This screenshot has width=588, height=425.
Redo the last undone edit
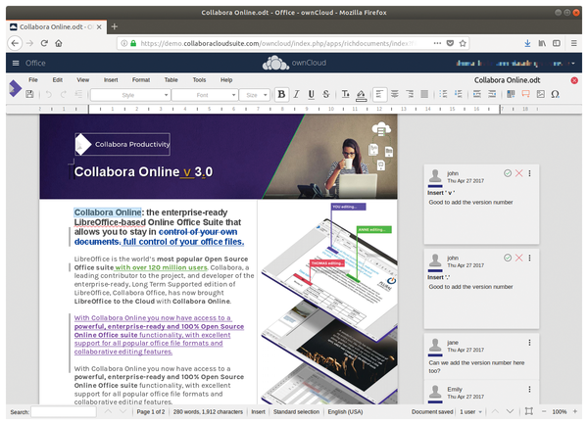64,94
